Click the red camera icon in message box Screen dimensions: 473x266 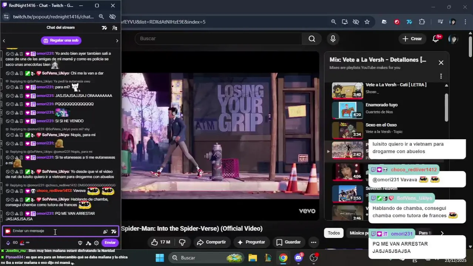click(8, 231)
